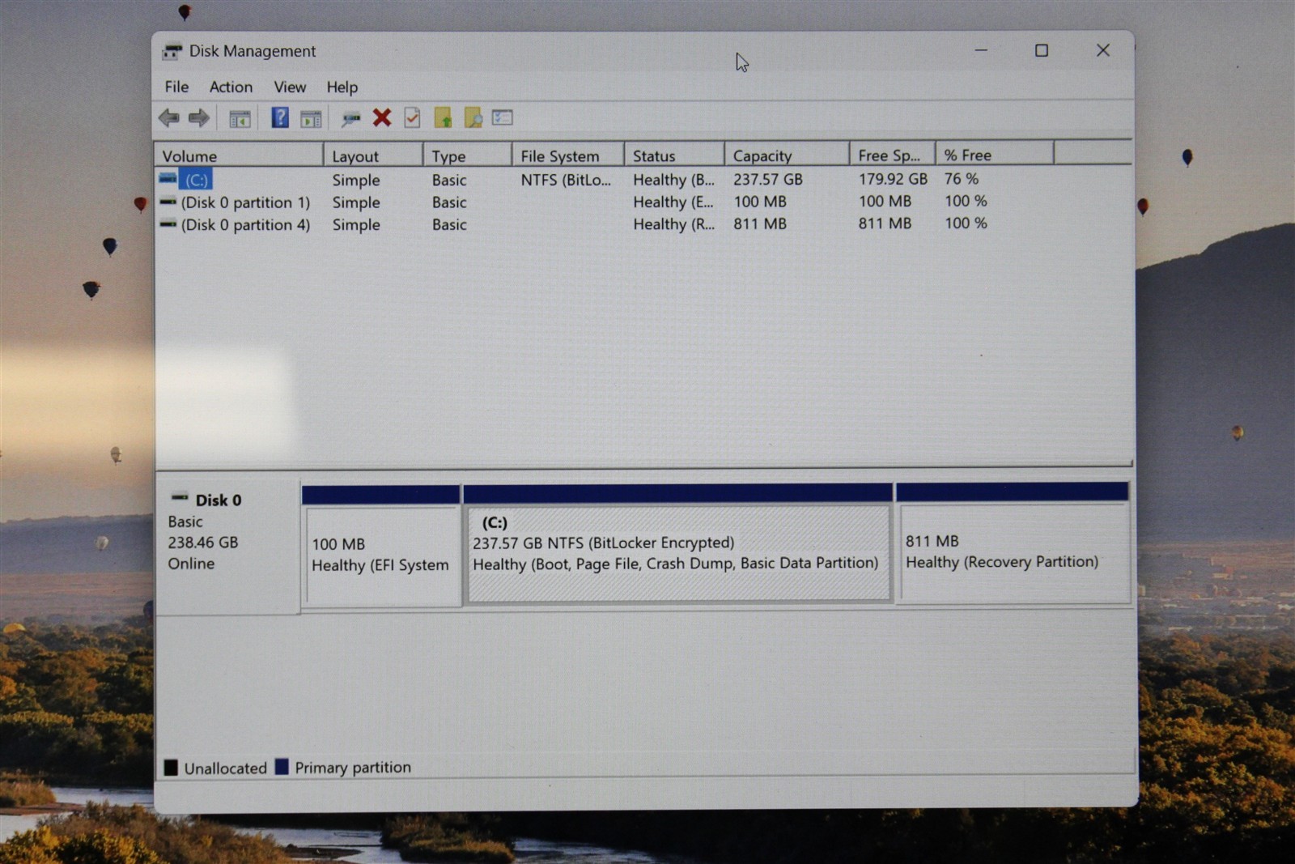Click the blue Primary partition legend swatch
The width and height of the screenshot is (1295, 864).
pyautogui.click(x=282, y=767)
